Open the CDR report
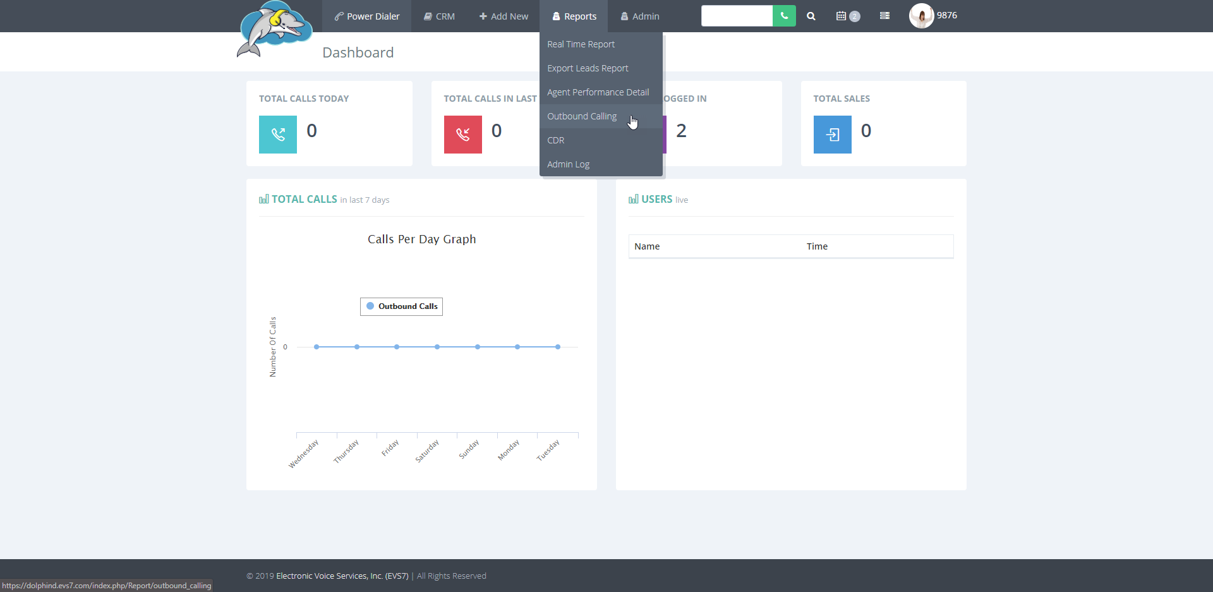Viewport: 1213px width, 592px height. pos(601,140)
